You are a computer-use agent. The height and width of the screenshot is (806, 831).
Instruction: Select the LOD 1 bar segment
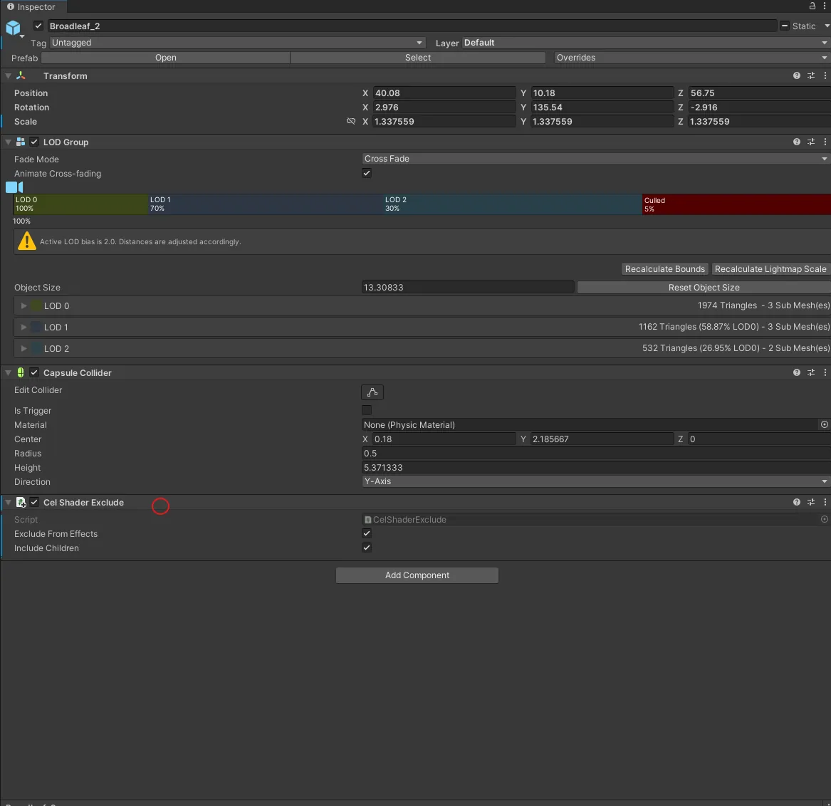265,204
